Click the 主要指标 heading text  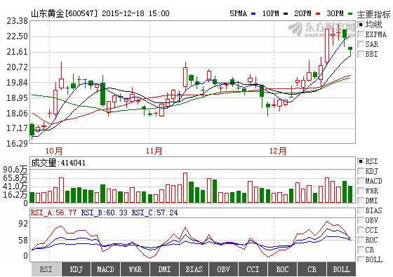click(373, 14)
